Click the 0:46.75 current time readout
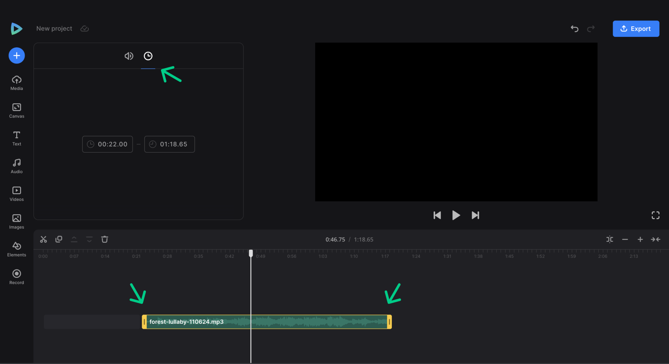 335,239
